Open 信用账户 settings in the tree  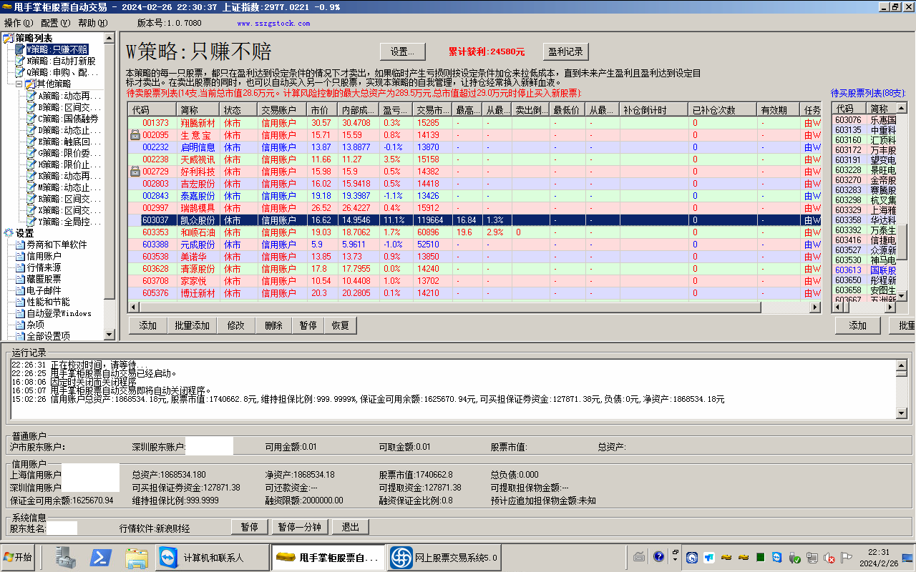coord(44,256)
